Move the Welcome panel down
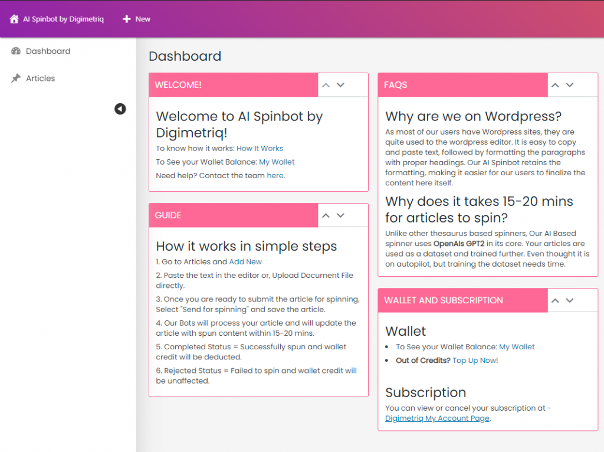This screenshot has width=604, height=452. [340, 85]
